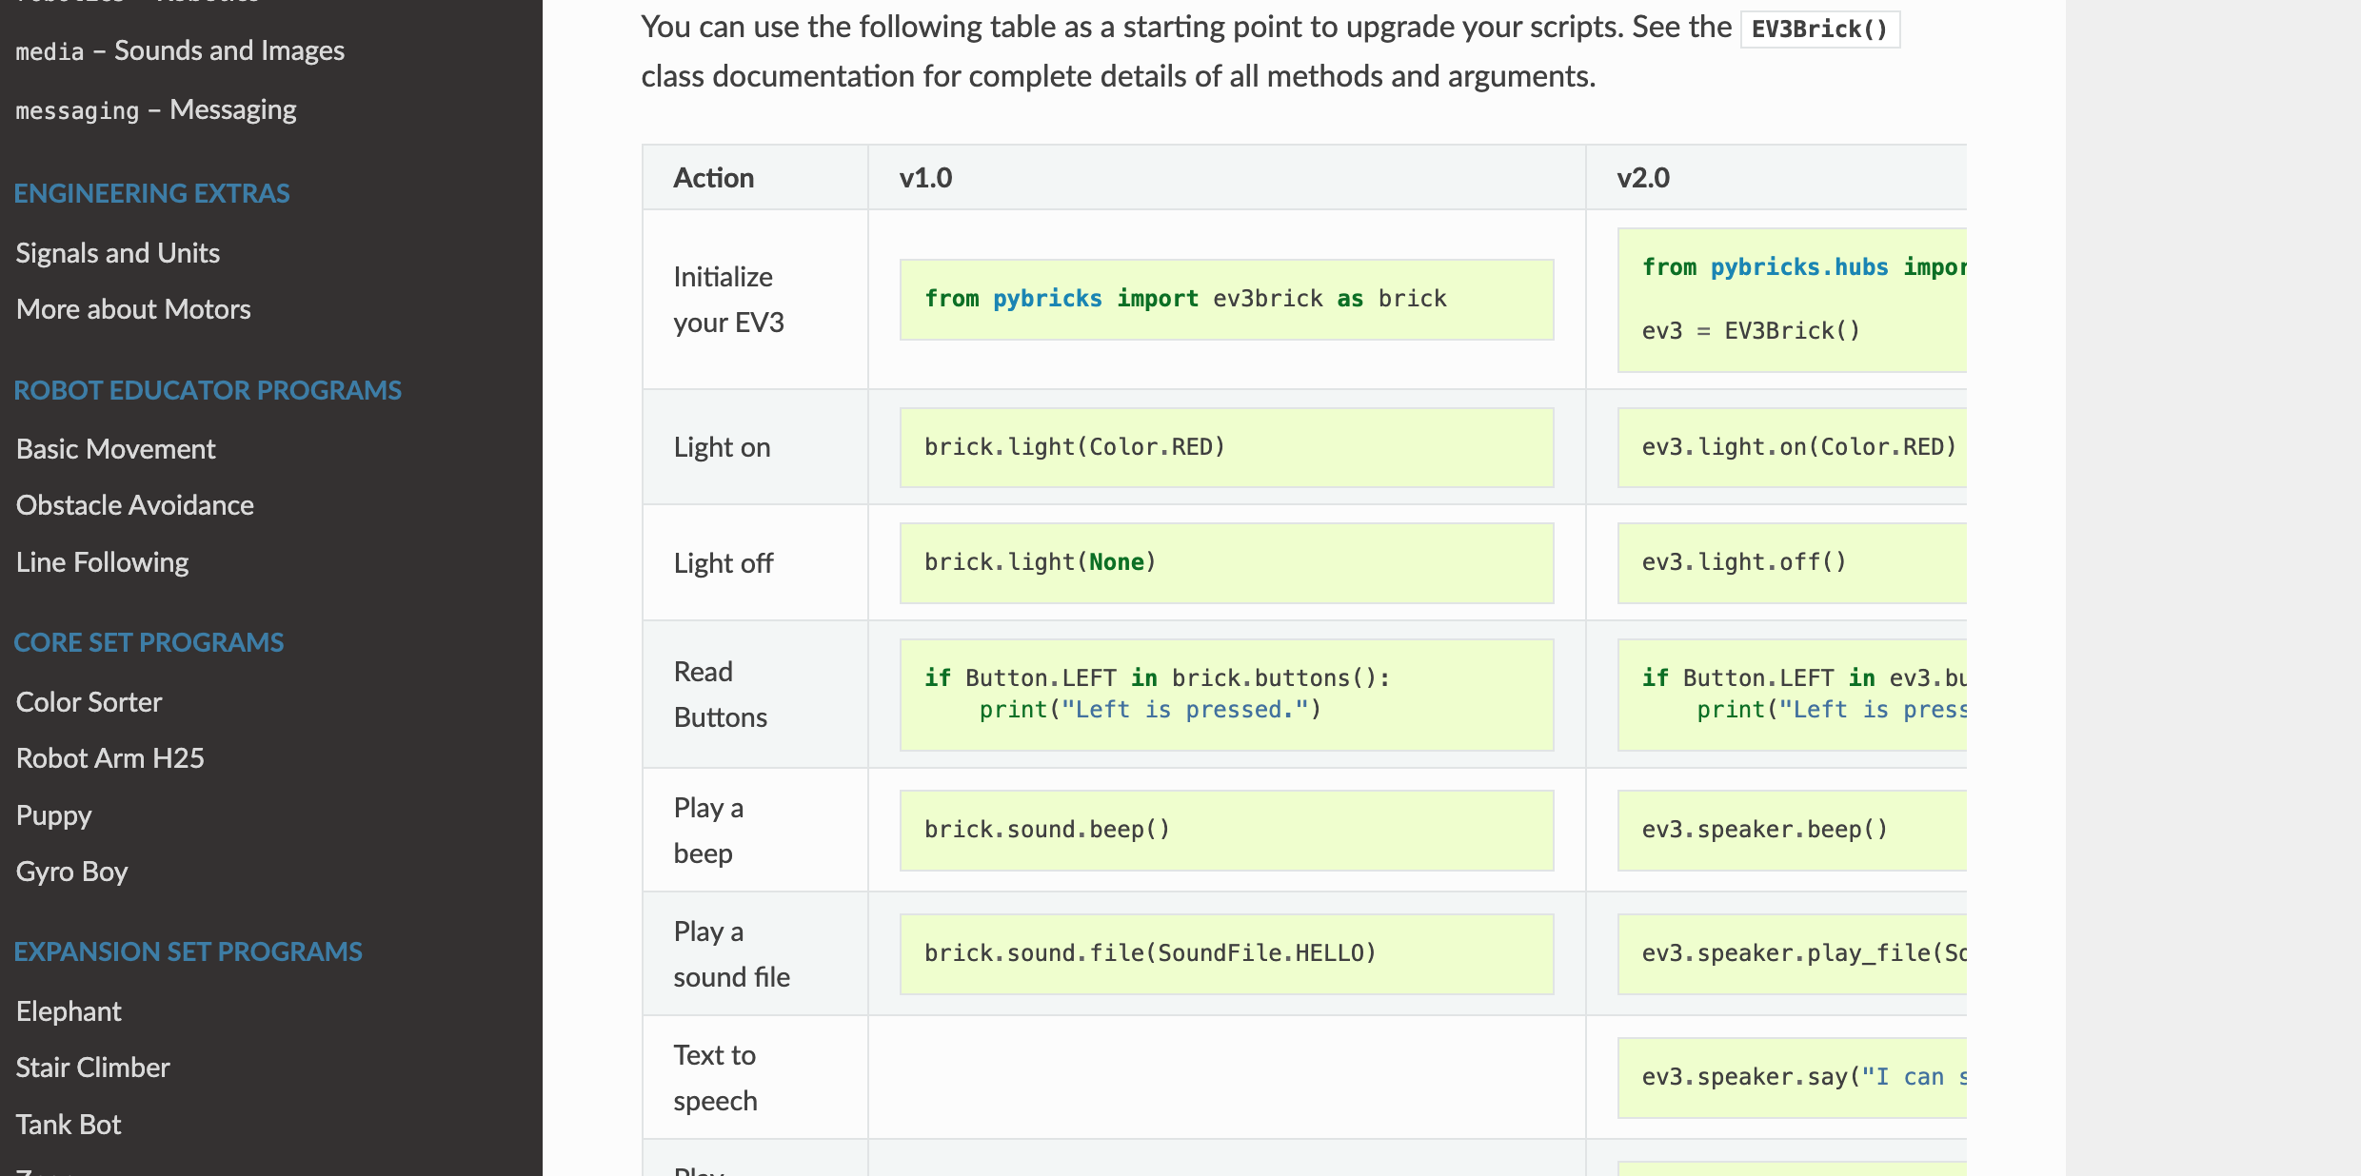Click the Engineering Extras sidebar heading
The width and height of the screenshot is (2361, 1176).
[152, 193]
